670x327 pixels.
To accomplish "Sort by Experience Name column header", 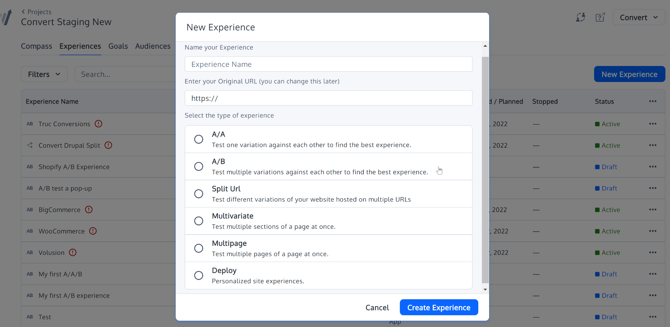I will coord(52,102).
